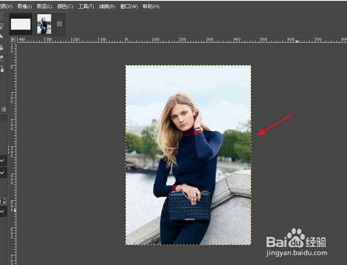Select the Eraser tool in the toolbox

2,58
